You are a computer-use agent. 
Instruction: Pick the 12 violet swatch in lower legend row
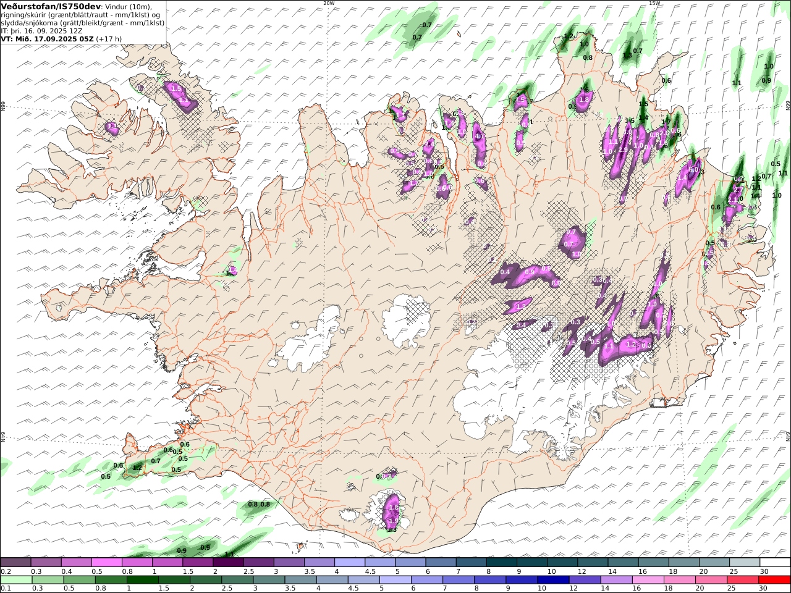[585, 580]
